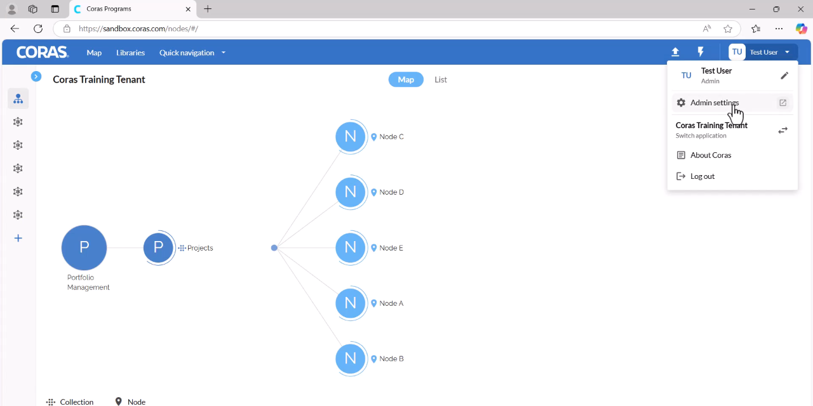This screenshot has height=406, width=813.
Task: Open Admin settings from the menu
Action: coord(715,103)
